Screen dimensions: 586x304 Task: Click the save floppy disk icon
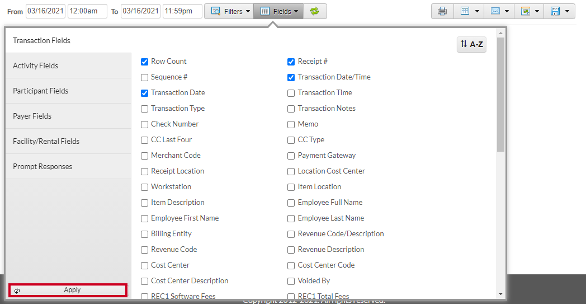(555, 11)
